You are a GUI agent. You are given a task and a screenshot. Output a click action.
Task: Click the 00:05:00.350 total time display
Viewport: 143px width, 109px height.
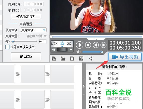click(125, 48)
